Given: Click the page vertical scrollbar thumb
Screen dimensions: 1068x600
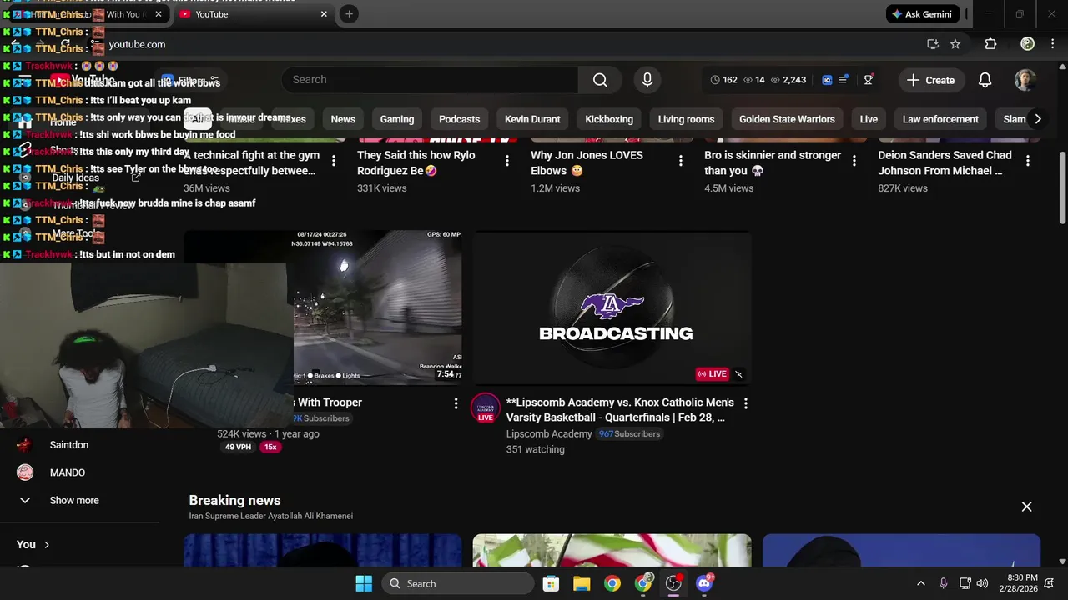Looking at the screenshot, I should pos(1062,187).
